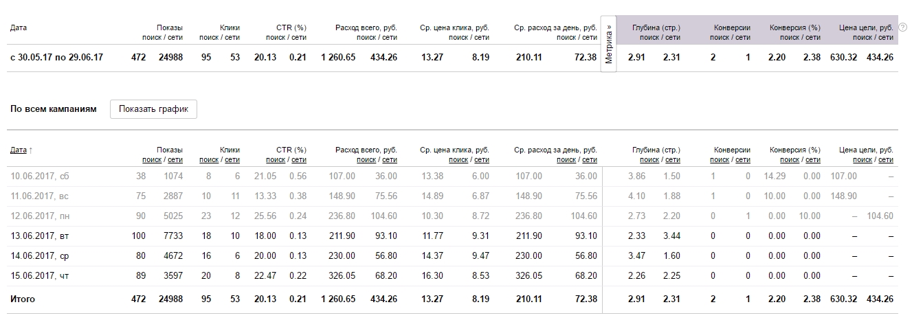Sort the table by the Дата link
912x331 pixels.
[19, 150]
